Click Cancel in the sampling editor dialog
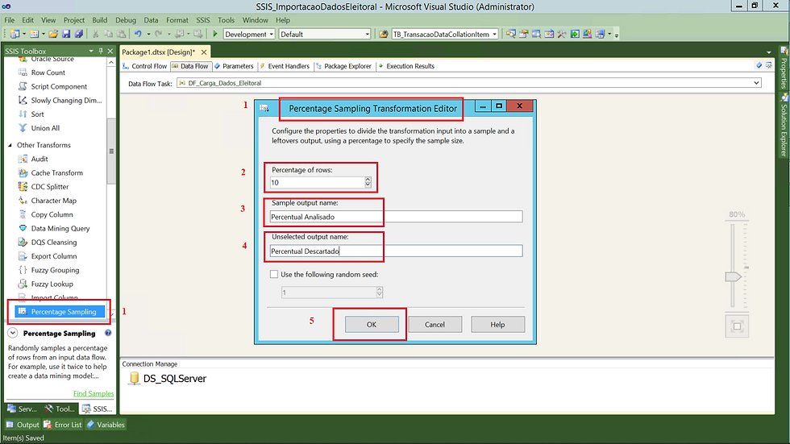This screenshot has height=444, width=790. point(434,325)
